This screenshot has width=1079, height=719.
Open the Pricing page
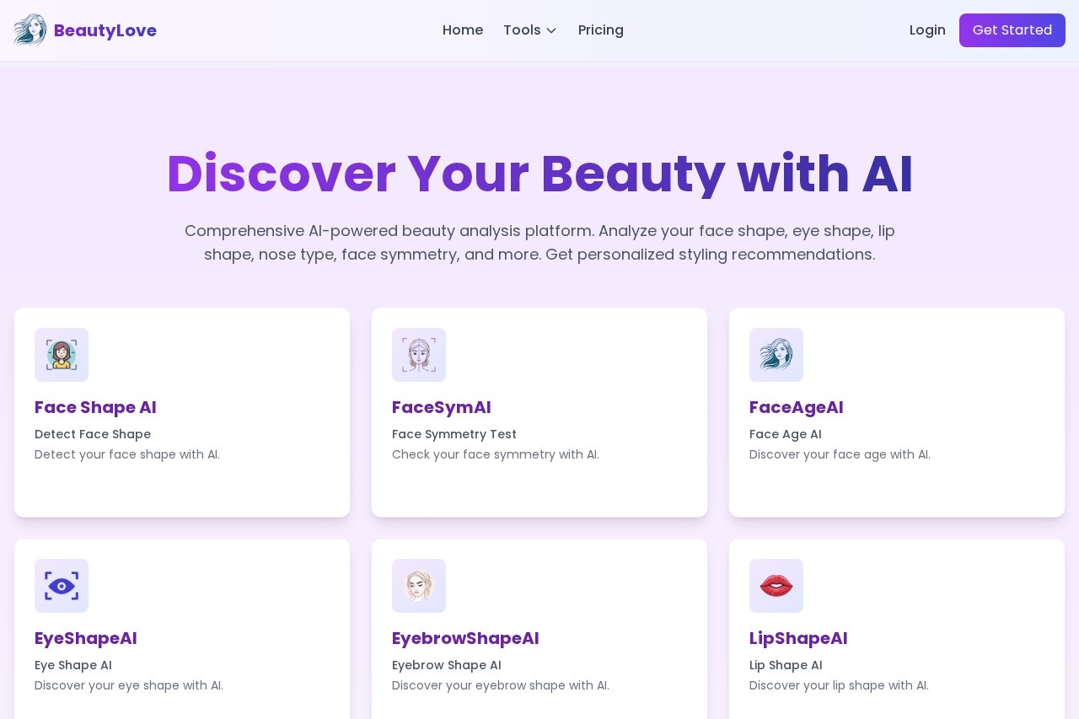(601, 30)
